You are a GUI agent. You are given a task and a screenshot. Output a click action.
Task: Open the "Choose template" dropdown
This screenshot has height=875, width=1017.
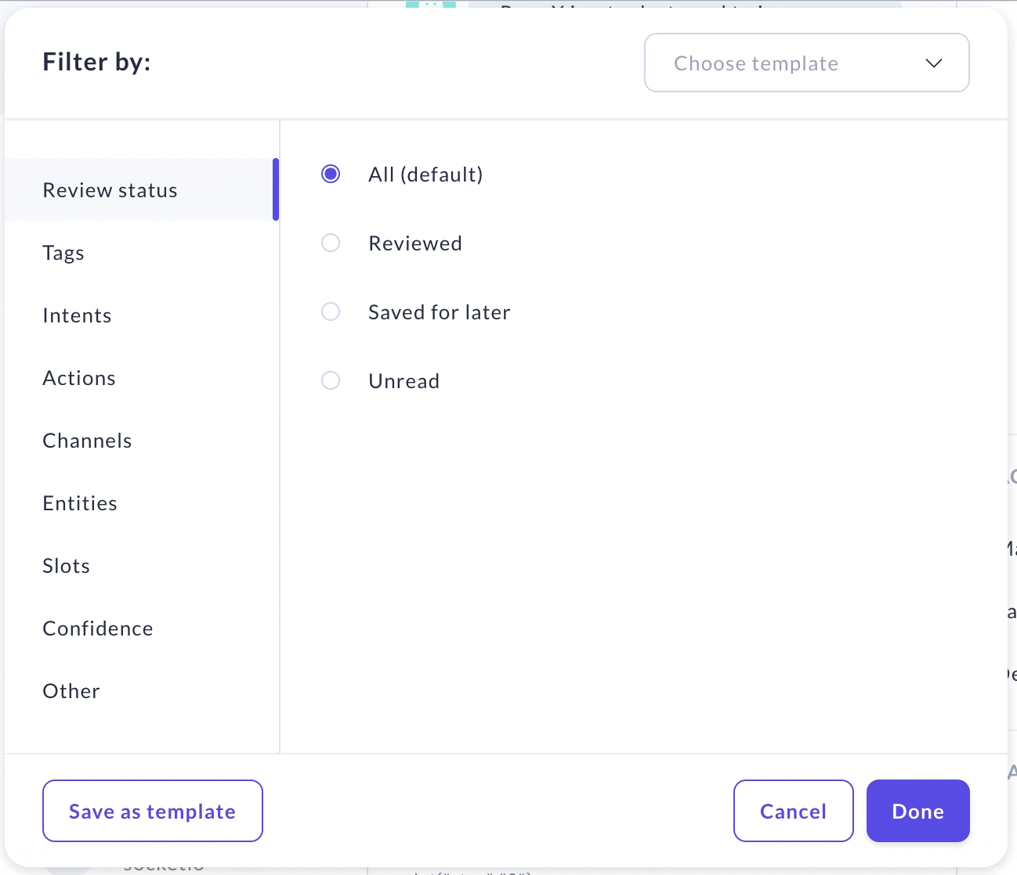click(806, 63)
